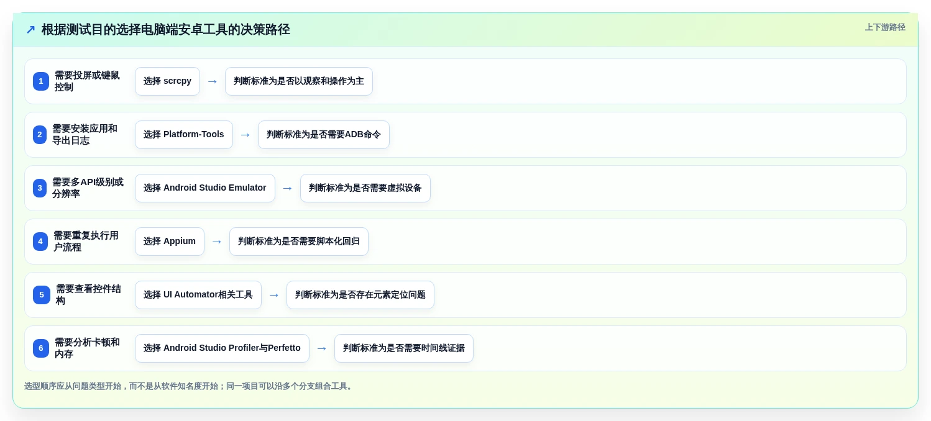Click 需要投屏或键鼠控制 label
Screen dimensions: 931x421
(x=88, y=81)
